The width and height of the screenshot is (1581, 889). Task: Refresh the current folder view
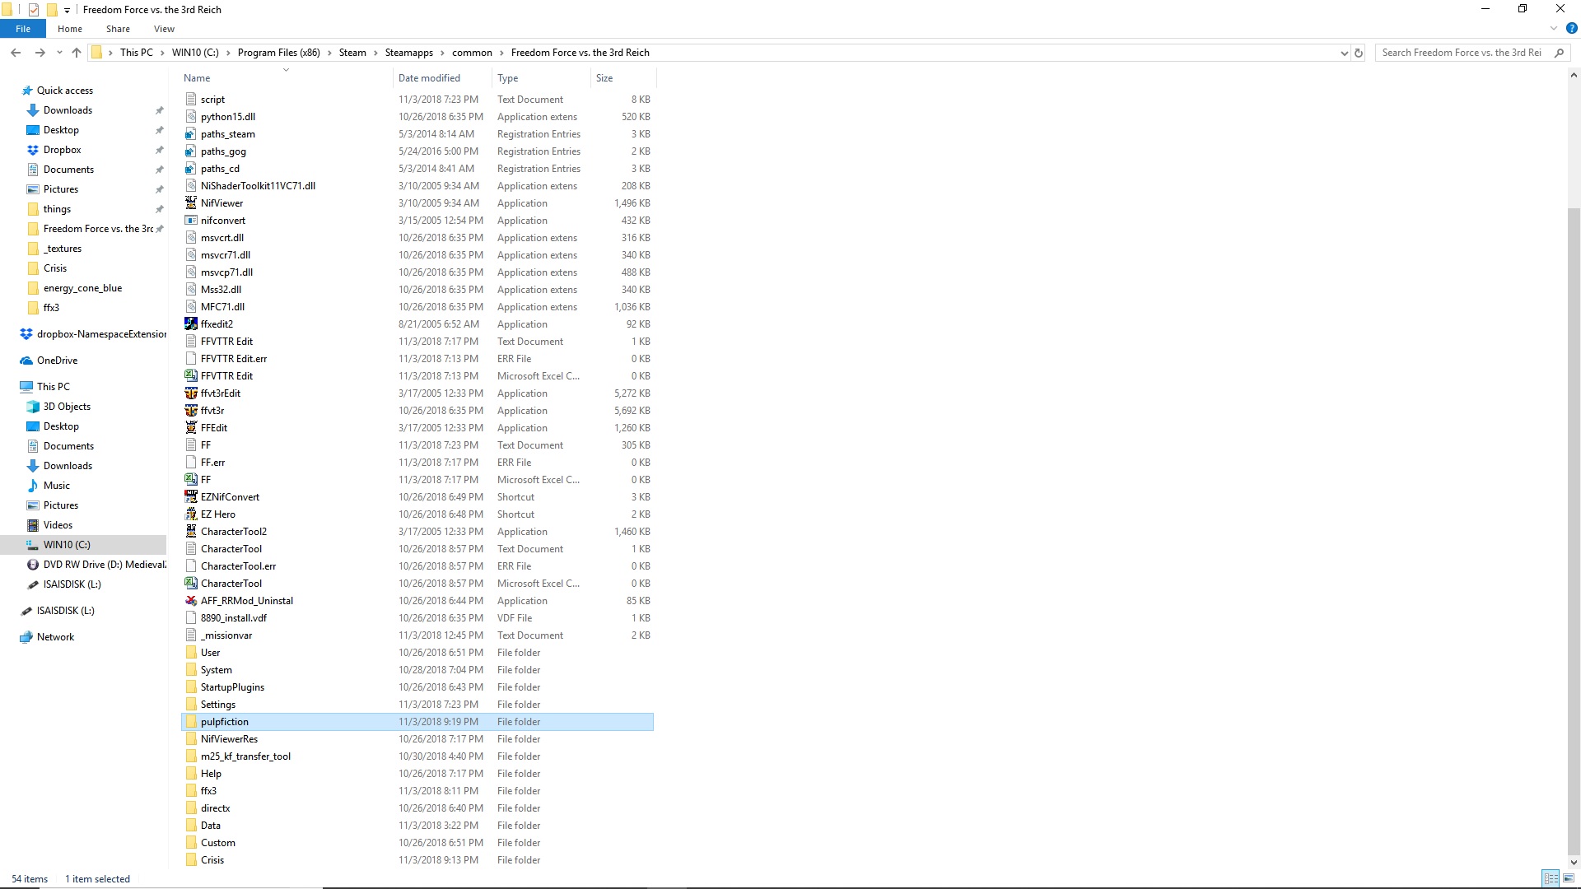tap(1359, 53)
